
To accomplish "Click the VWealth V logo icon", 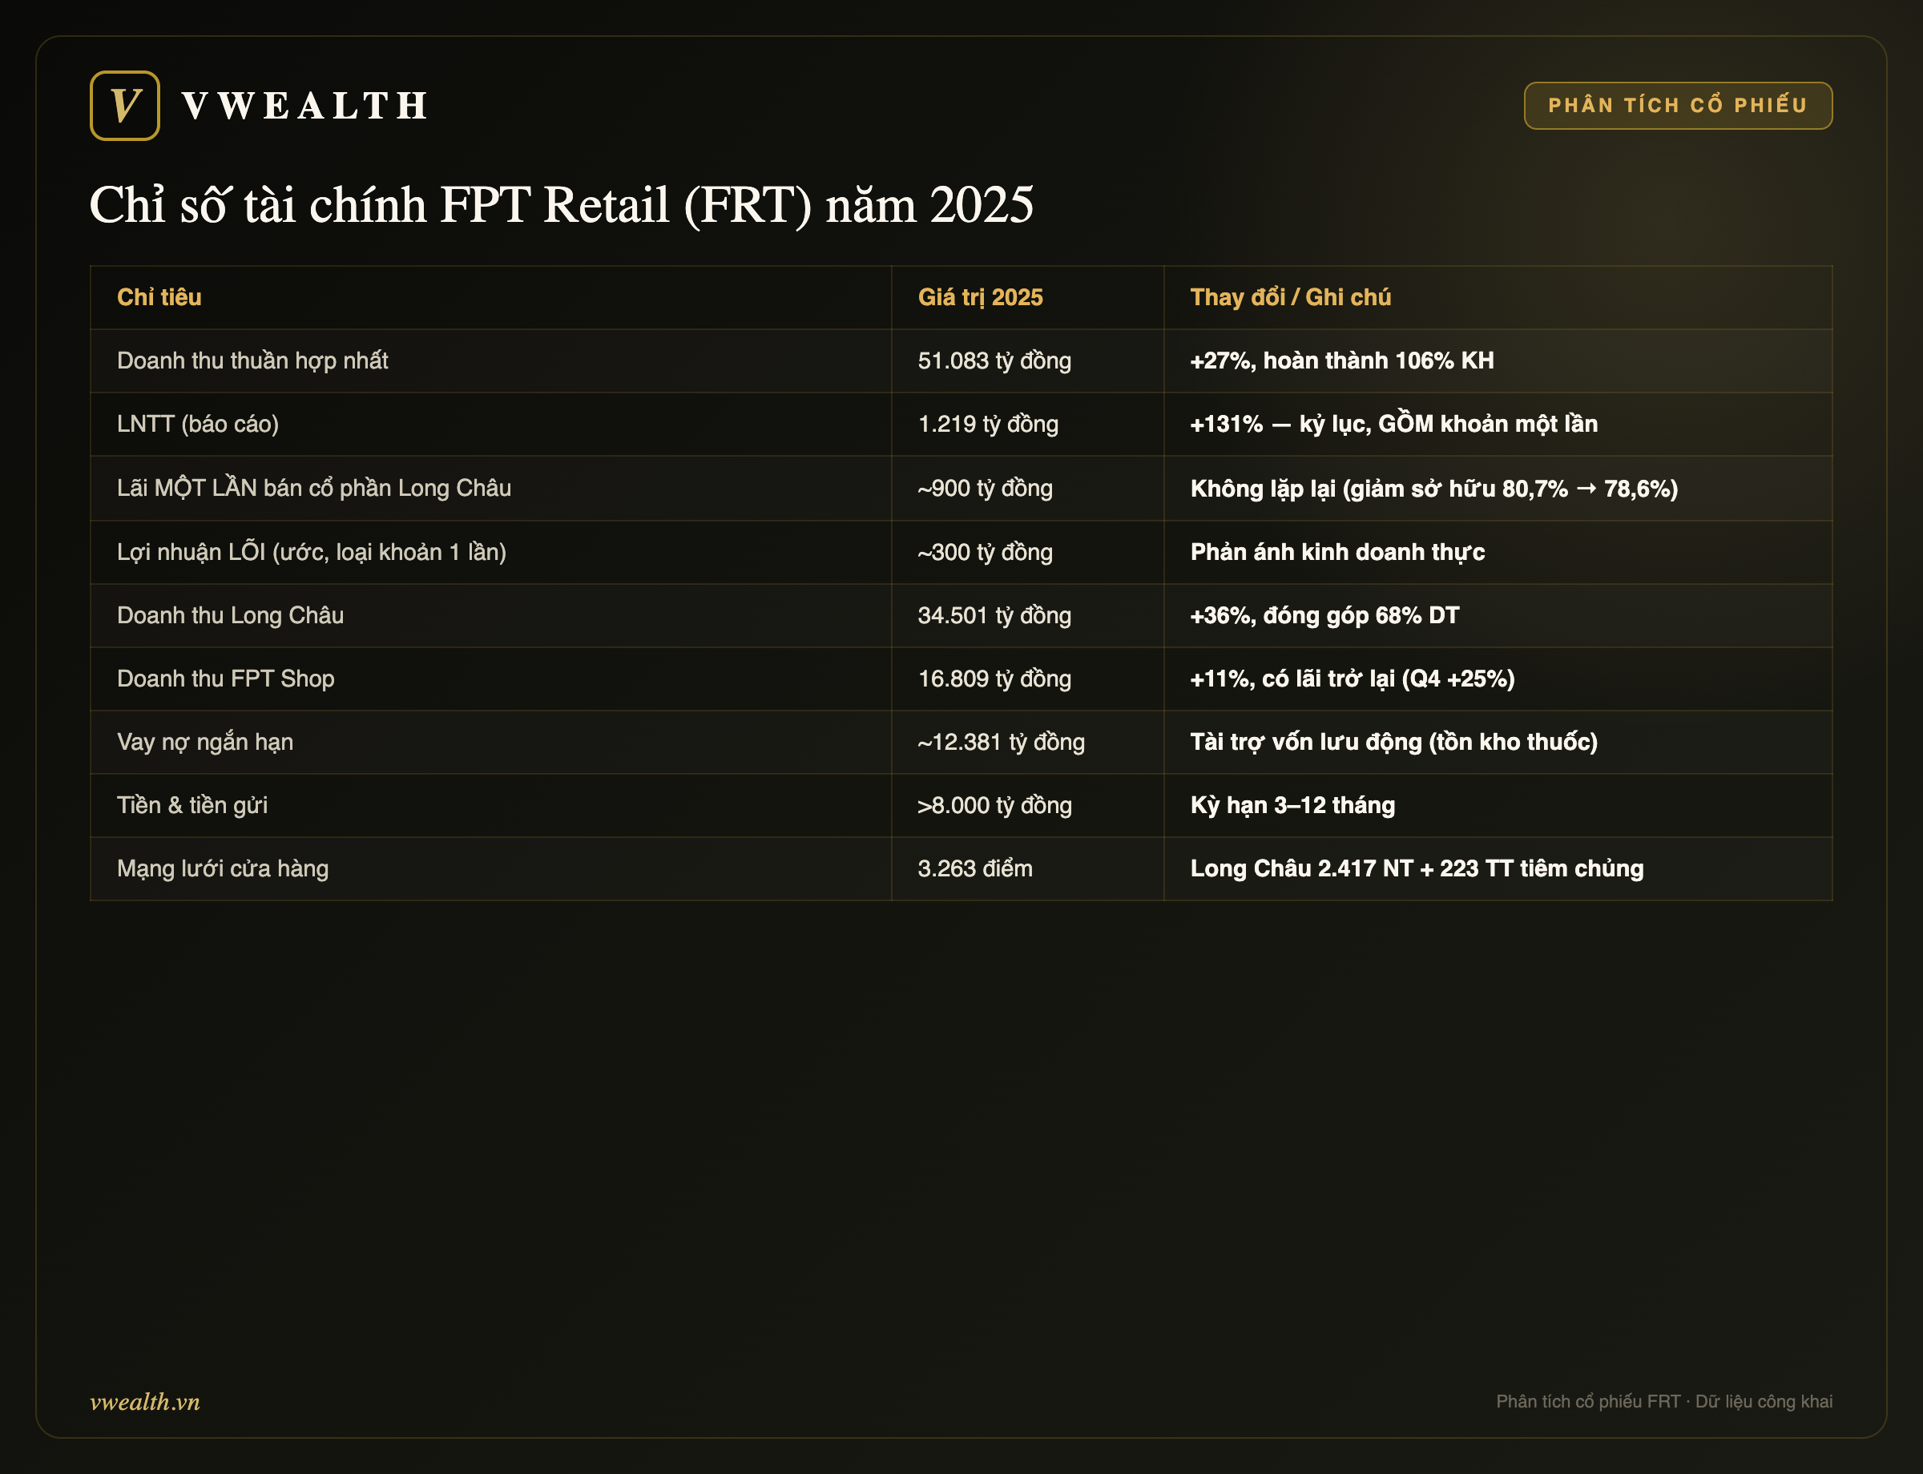I will 125,105.
